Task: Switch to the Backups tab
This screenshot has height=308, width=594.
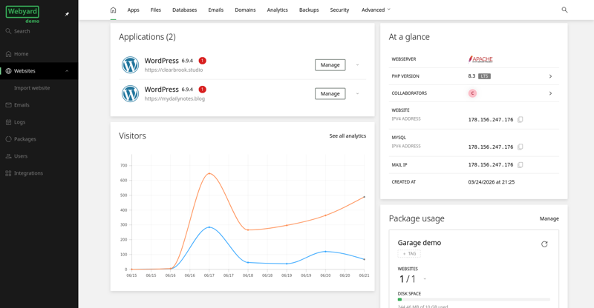Action: [x=309, y=10]
